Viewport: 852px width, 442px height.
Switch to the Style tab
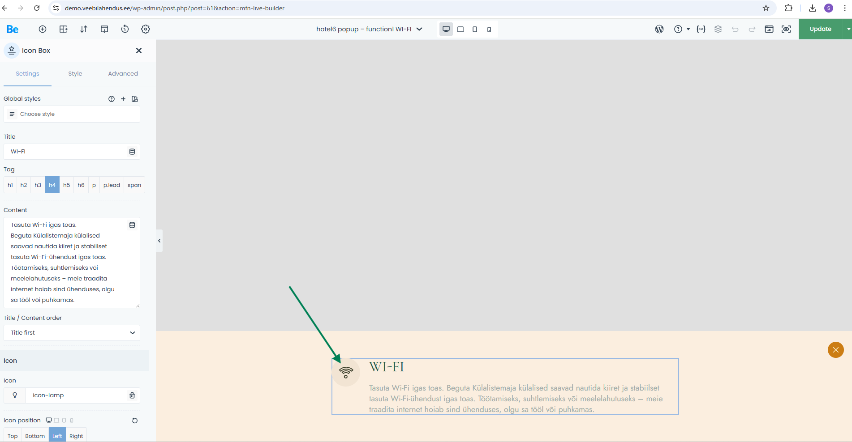point(75,74)
